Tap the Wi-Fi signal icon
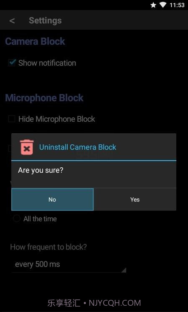 (x=163, y=5)
